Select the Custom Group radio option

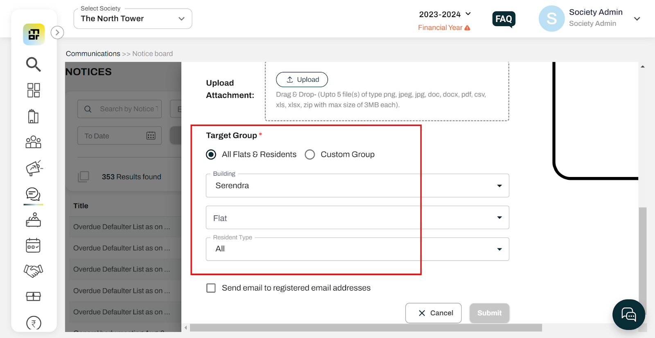pyautogui.click(x=310, y=154)
